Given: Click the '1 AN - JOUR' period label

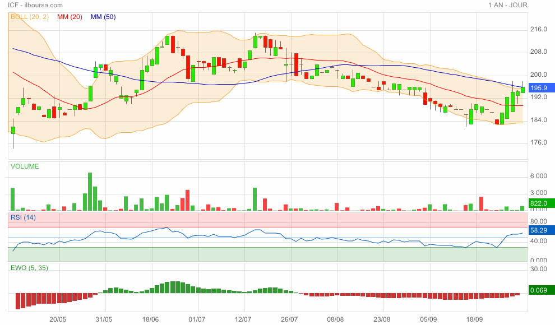Looking at the screenshot, I should pos(507,5).
